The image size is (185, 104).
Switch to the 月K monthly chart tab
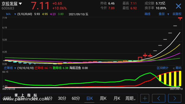[117, 98]
